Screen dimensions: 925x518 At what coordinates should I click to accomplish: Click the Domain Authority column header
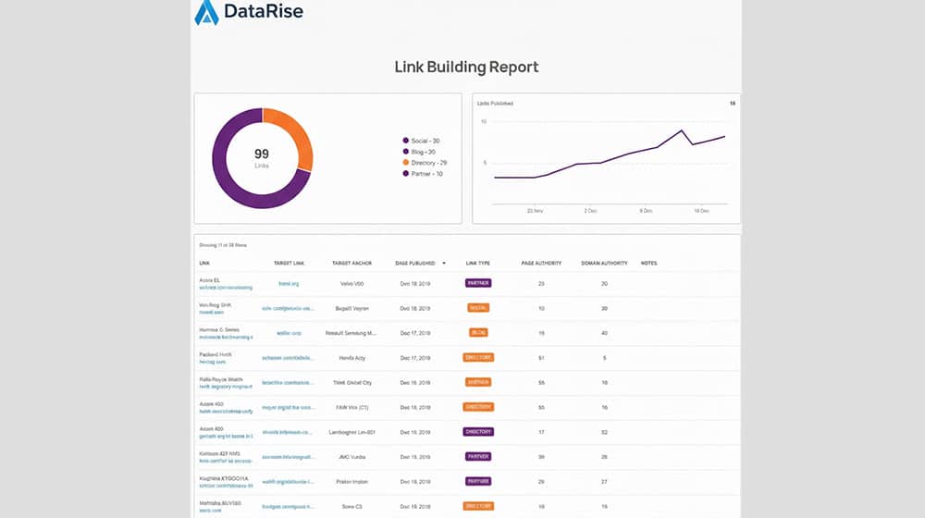(x=604, y=263)
